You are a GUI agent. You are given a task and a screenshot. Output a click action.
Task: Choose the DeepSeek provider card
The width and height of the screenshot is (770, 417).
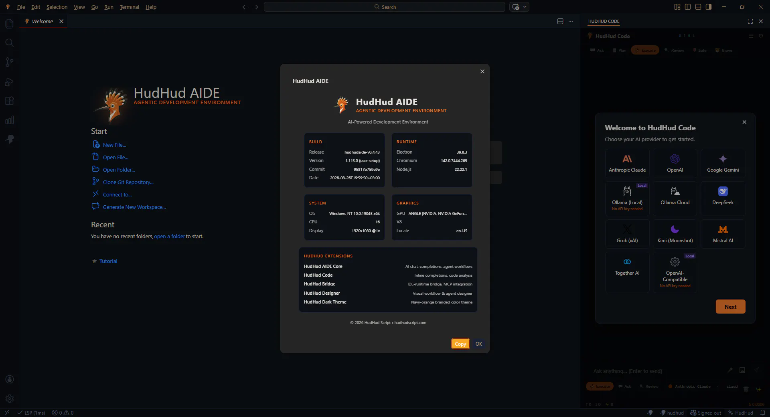[723, 198]
